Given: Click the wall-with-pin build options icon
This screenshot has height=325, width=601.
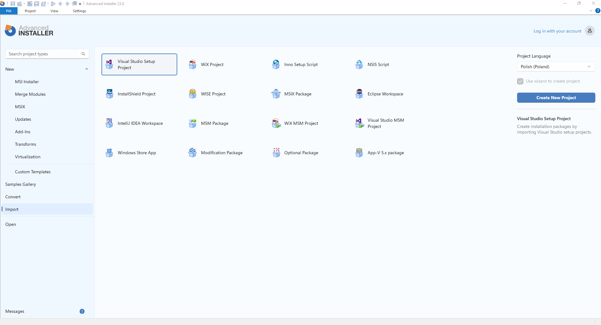Looking at the screenshot, I should (44, 4).
